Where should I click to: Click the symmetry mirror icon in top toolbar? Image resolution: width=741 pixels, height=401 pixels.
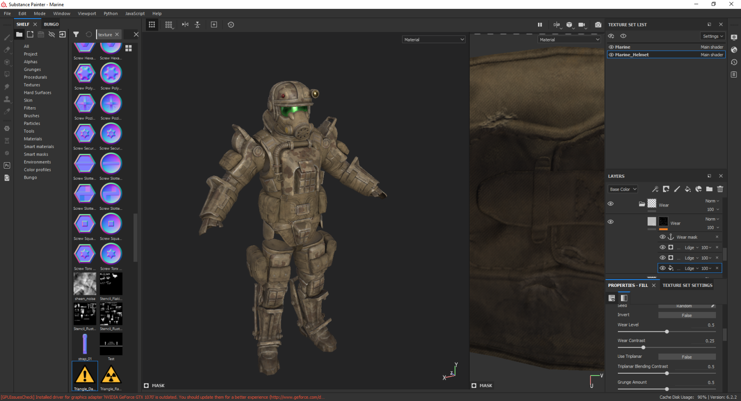click(185, 25)
